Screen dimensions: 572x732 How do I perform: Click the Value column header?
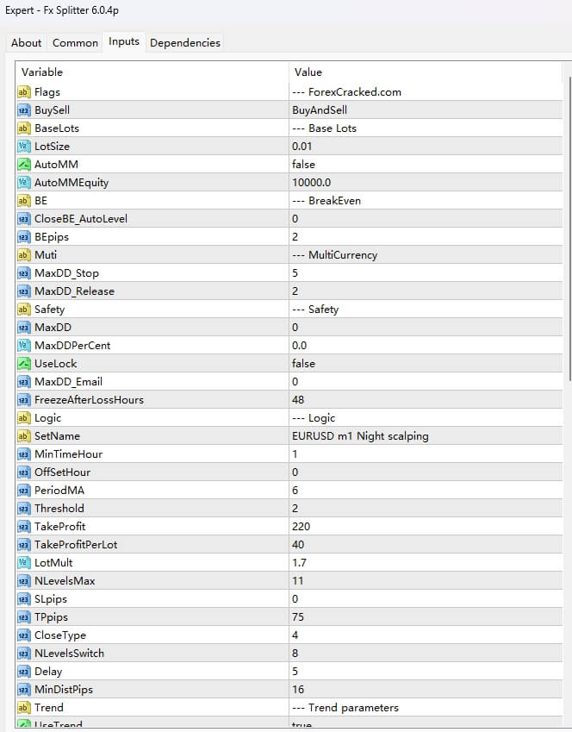[306, 72]
